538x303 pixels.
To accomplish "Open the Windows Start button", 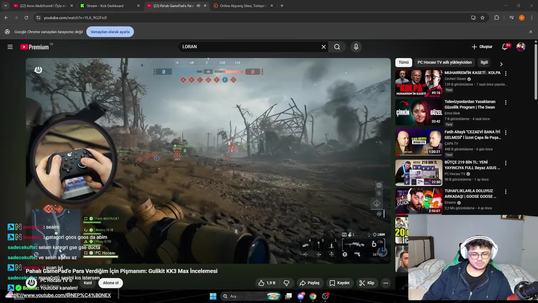I will 213,296.
